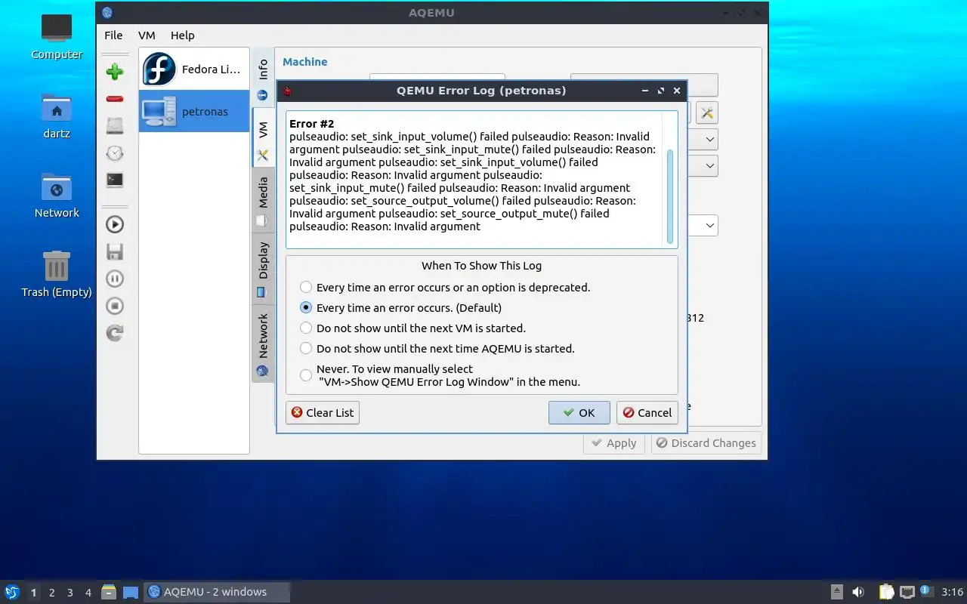Viewport: 967px width, 604px height.
Task: Click the green plus add VM icon
Action: [x=115, y=72]
